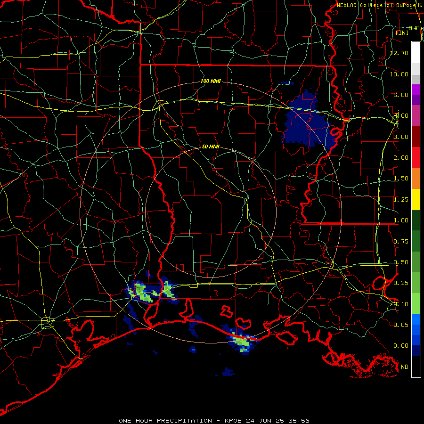Click the yellow legend swatch
The width and height of the screenshot is (424, 424).
coord(416,200)
